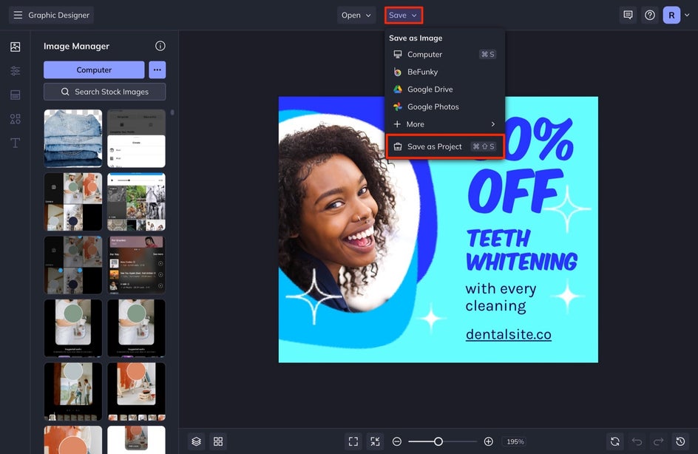Click the fit-to-screen icon
The width and height of the screenshot is (698, 454).
(353, 441)
